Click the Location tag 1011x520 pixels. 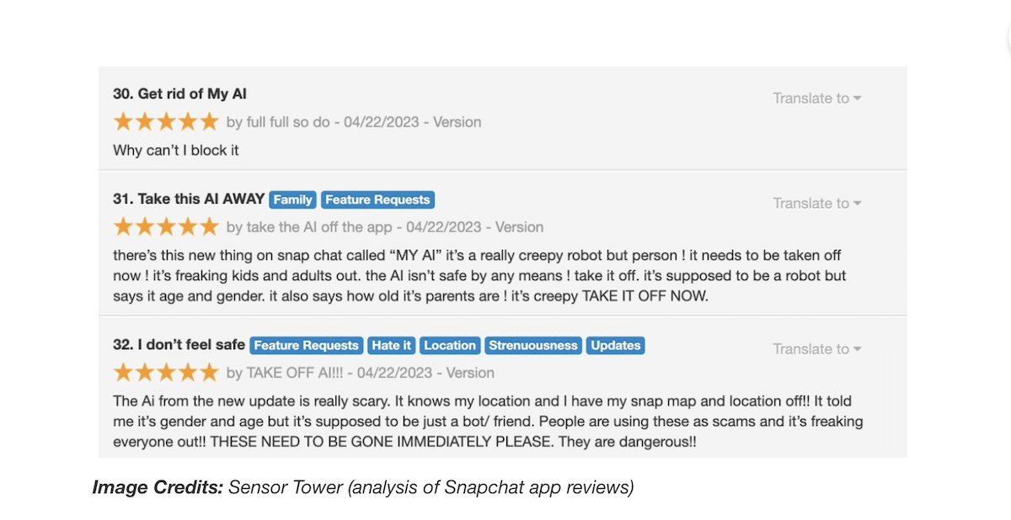tap(450, 346)
